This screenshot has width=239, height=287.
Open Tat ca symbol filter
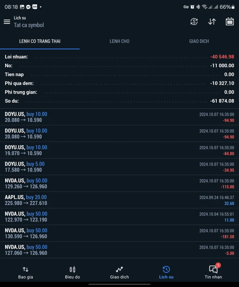click(29, 25)
